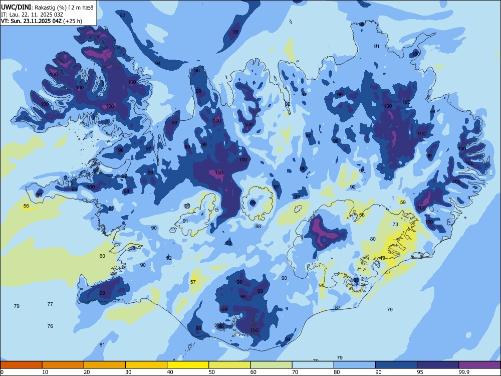Click the pale blue 70–80 legend swatch
The image size is (501, 376).
313,365
